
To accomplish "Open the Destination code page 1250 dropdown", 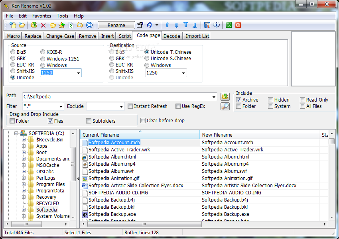I will [183, 73].
